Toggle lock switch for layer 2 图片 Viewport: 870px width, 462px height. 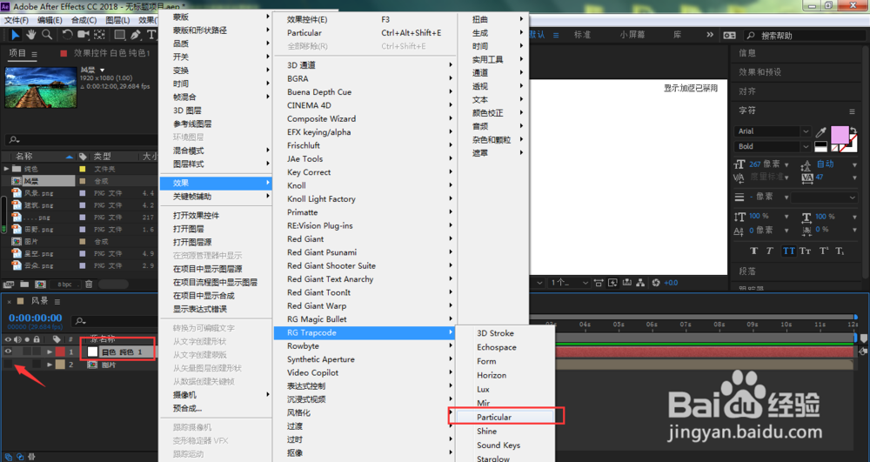click(x=36, y=365)
